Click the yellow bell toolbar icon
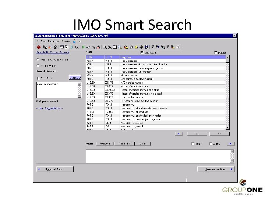This screenshot has width=265, height=198. click(x=136, y=47)
